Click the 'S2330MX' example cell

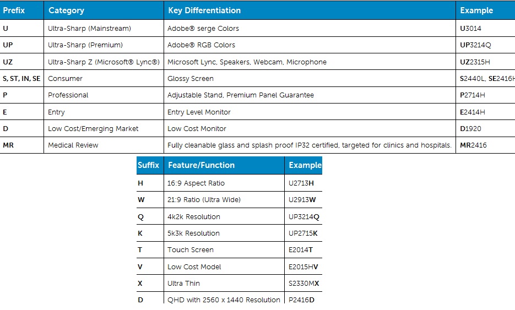(x=304, y=284)
